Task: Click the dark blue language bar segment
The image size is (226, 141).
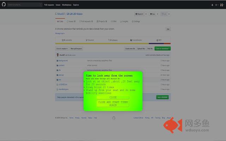Action: 156,43
